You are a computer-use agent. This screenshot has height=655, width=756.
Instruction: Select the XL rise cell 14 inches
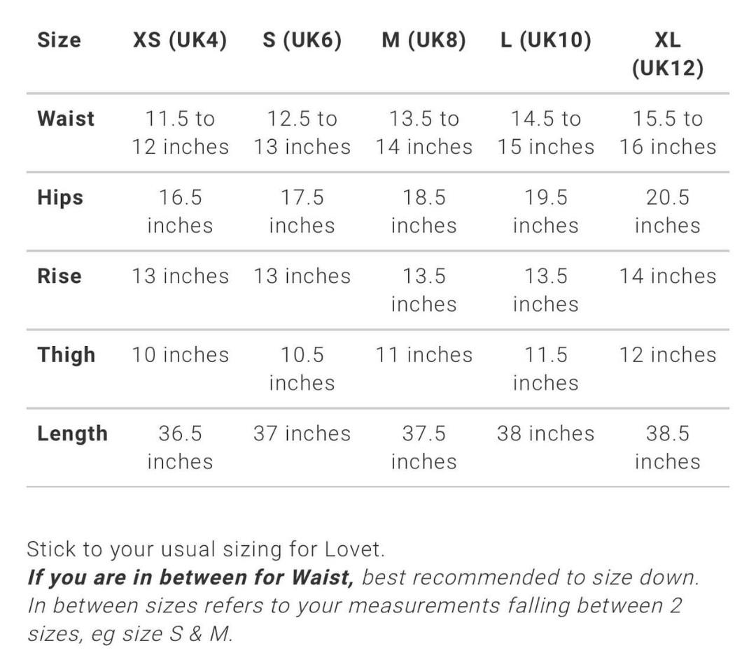pyautogui.click(x=667, y=276)
